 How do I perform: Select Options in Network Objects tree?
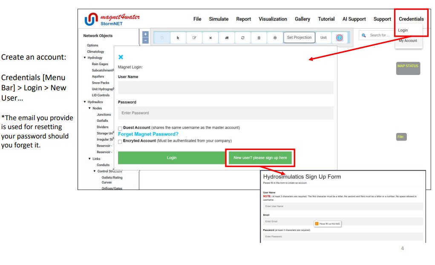[x=92, y=45]
